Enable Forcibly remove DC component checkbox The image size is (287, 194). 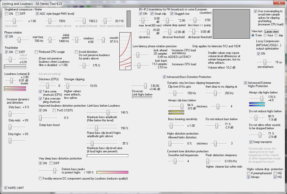click(x=41, y=178)
